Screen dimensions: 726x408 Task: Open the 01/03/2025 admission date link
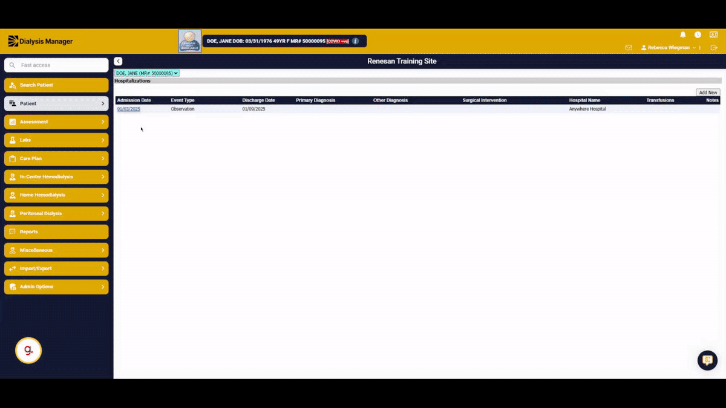click(128, 109)
